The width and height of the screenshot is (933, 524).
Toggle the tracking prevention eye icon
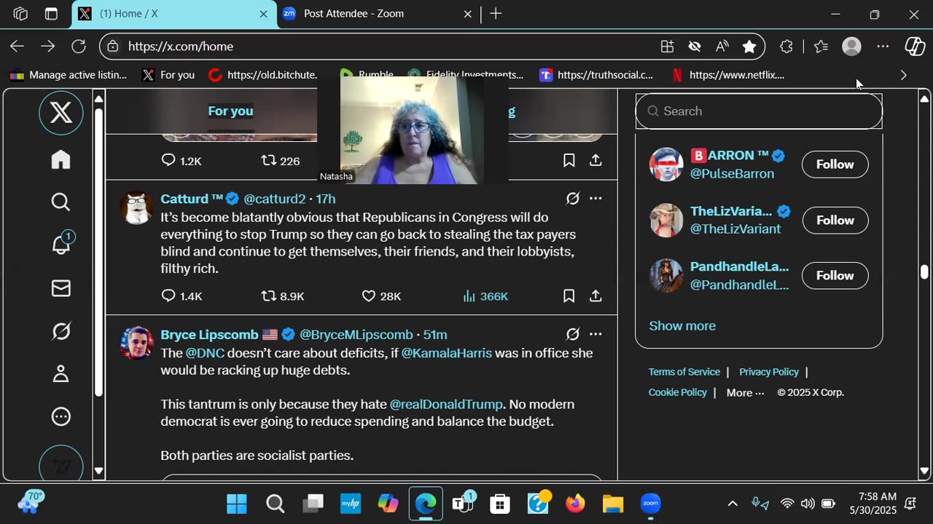click(x=695, y=47)
